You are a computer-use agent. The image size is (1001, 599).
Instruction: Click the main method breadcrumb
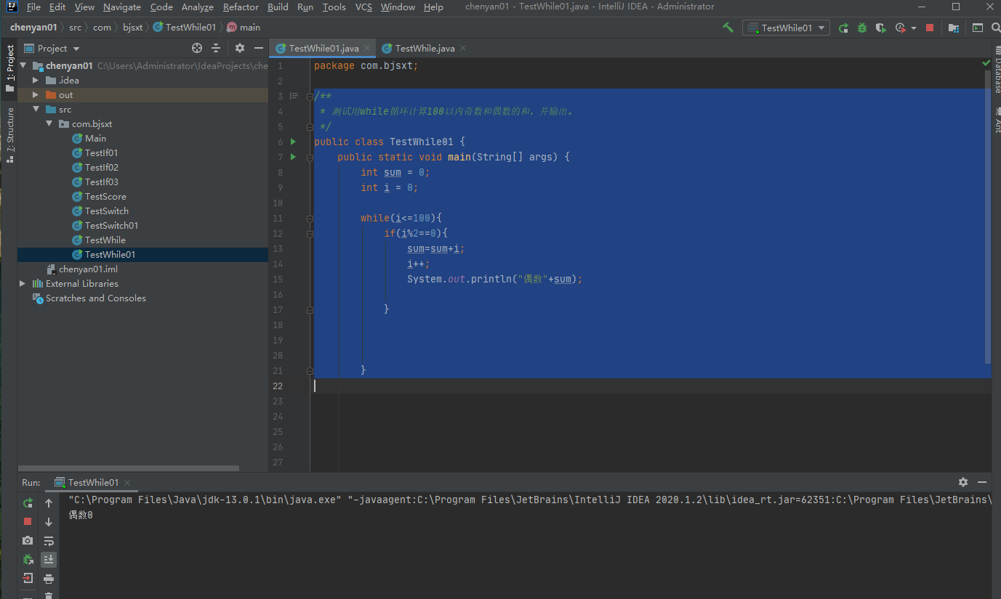244,28
